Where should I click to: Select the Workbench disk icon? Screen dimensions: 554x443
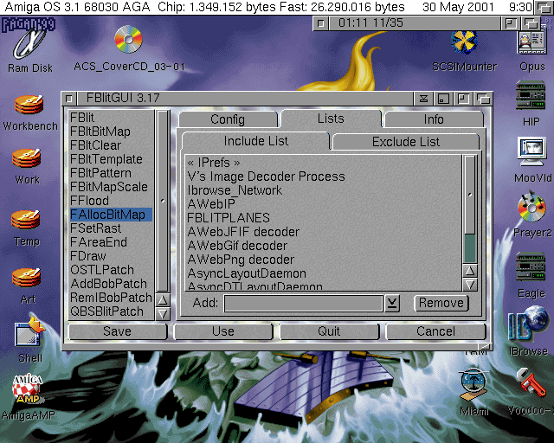(x=29, y=105)
